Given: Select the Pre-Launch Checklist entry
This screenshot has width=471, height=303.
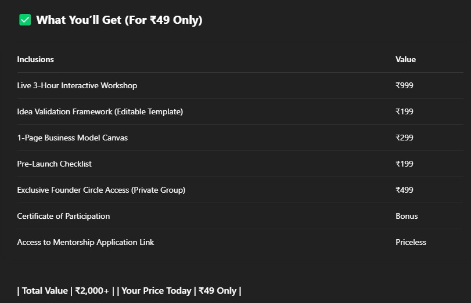Looking at the screenshot, I should click(55, 164).
